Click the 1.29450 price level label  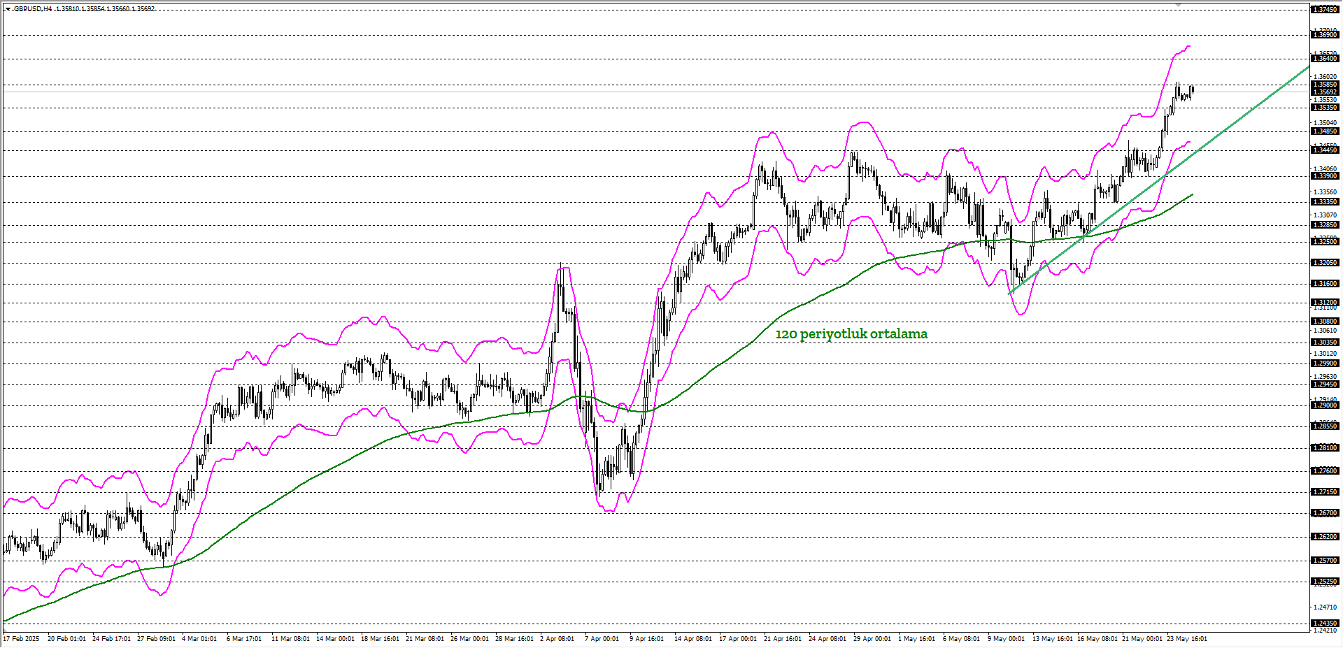pos(1325,384)
